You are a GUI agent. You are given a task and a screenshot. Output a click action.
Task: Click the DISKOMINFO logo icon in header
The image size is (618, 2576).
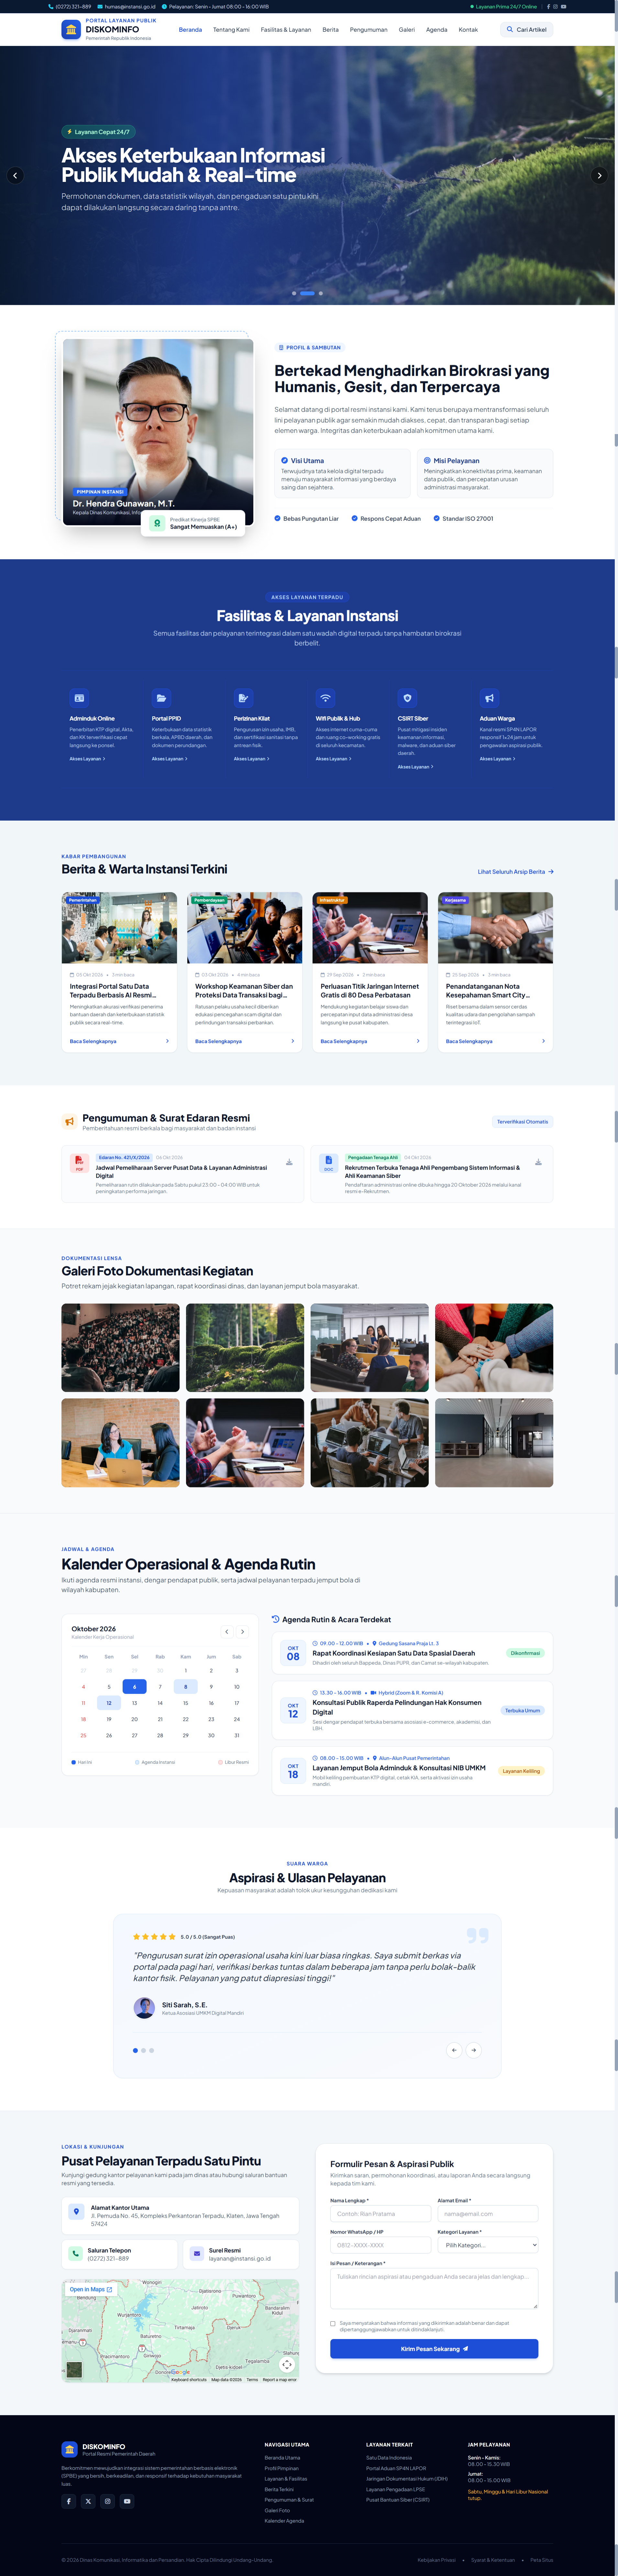tap(71, 30)
